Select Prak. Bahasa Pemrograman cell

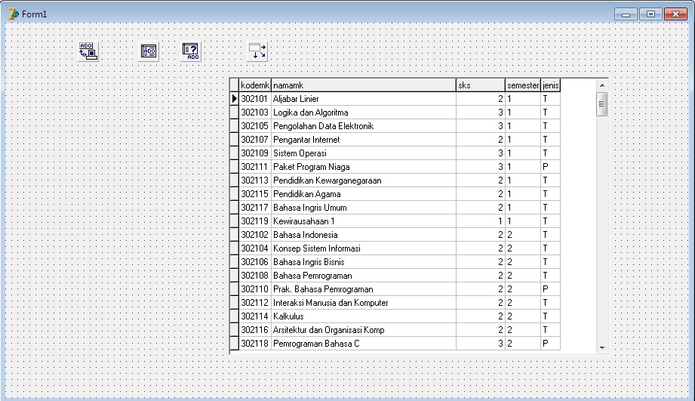pos(364,289)
